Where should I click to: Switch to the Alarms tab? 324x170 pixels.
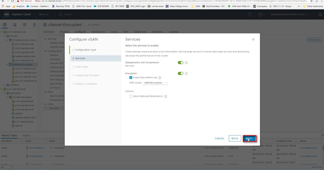[x=26, y=135]
